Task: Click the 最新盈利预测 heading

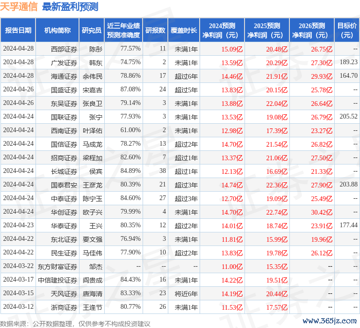Action: click(x=70, y=7)
